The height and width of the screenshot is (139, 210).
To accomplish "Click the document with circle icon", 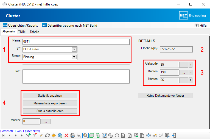I will click(x=130, y=135).
